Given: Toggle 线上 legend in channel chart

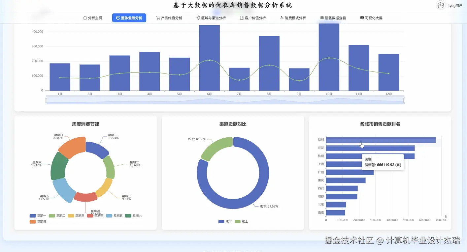Looking at the screenshot, I should click(241, 221).
